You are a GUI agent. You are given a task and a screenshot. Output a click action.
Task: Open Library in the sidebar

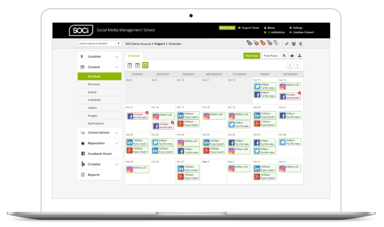(100, 108)
